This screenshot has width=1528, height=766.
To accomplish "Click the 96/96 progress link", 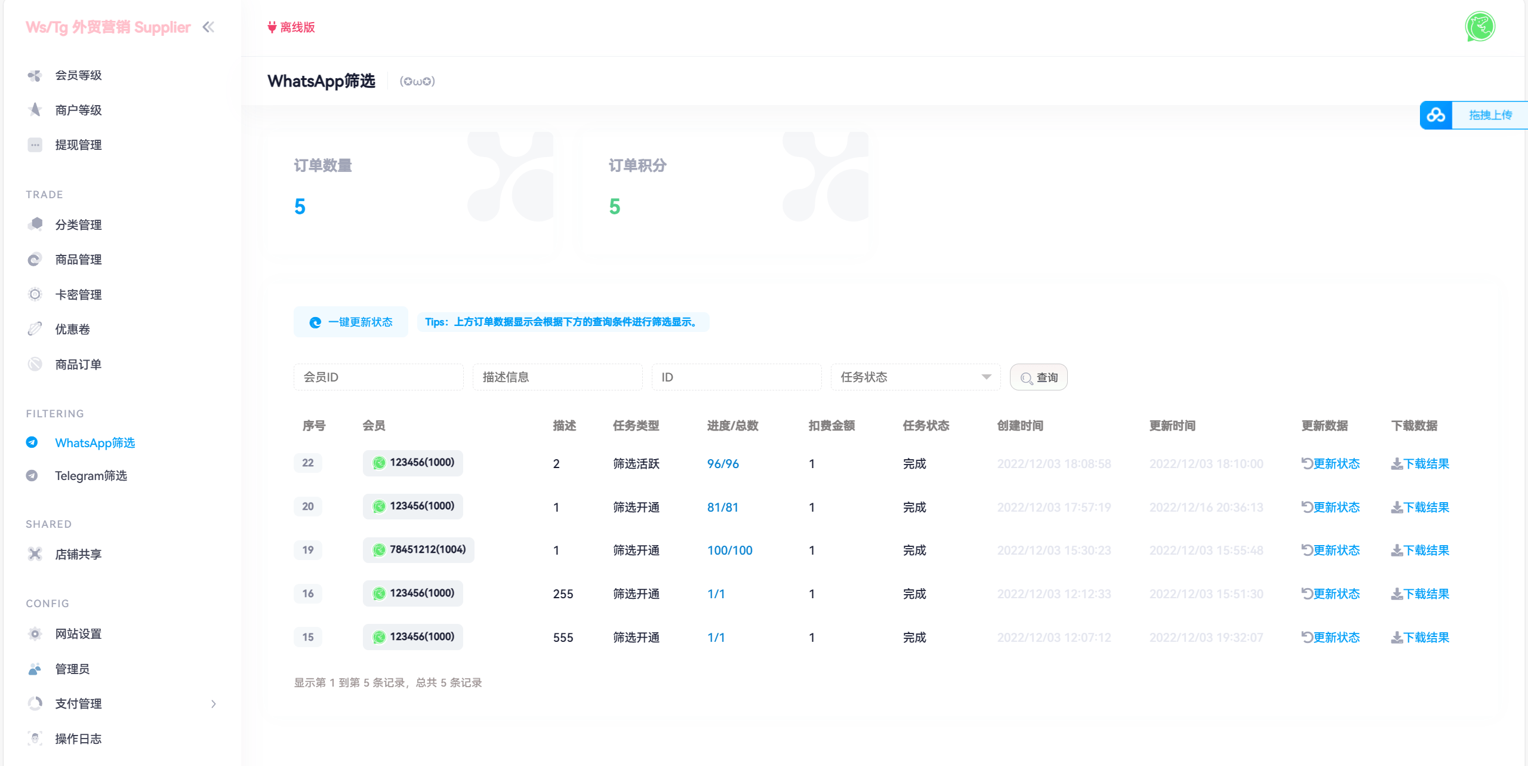I will [723, 463].
